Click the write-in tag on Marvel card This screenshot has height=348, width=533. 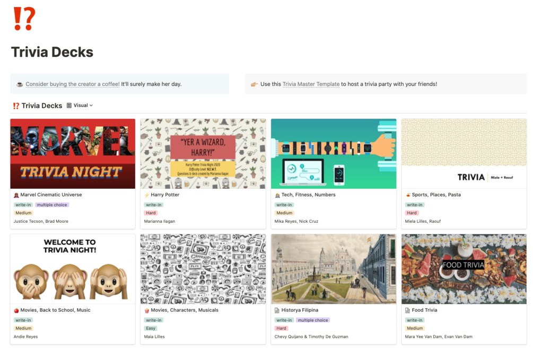tap(23, 205)
